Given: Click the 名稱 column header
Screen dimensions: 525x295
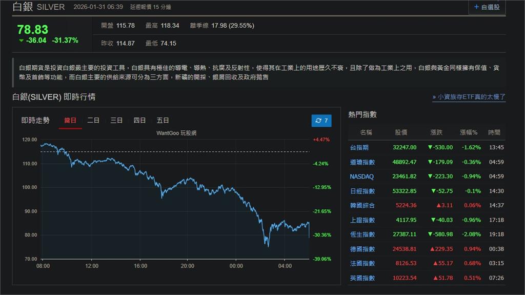Looking at the screenshot, I should [x=366, y=132].
